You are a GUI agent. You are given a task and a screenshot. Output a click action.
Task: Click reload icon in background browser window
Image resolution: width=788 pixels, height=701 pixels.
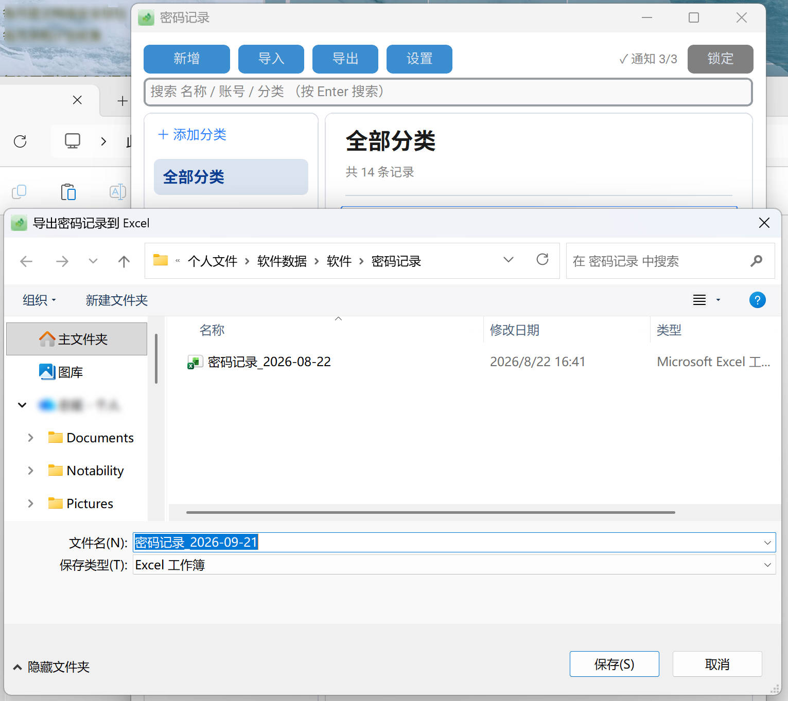coord(20,141)
